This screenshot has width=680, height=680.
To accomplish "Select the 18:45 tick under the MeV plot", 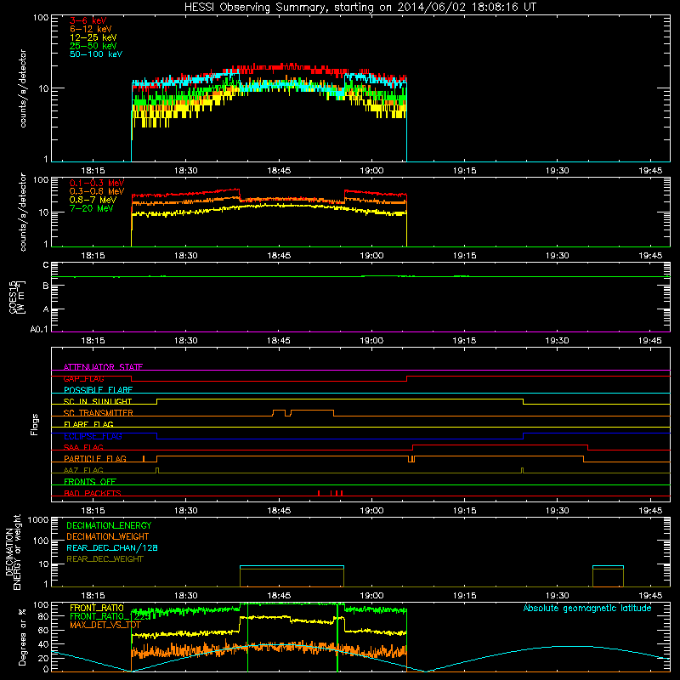I will pos(279,256).
